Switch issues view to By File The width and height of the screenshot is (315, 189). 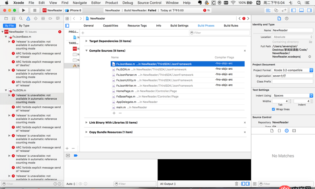tap(9, 26)
